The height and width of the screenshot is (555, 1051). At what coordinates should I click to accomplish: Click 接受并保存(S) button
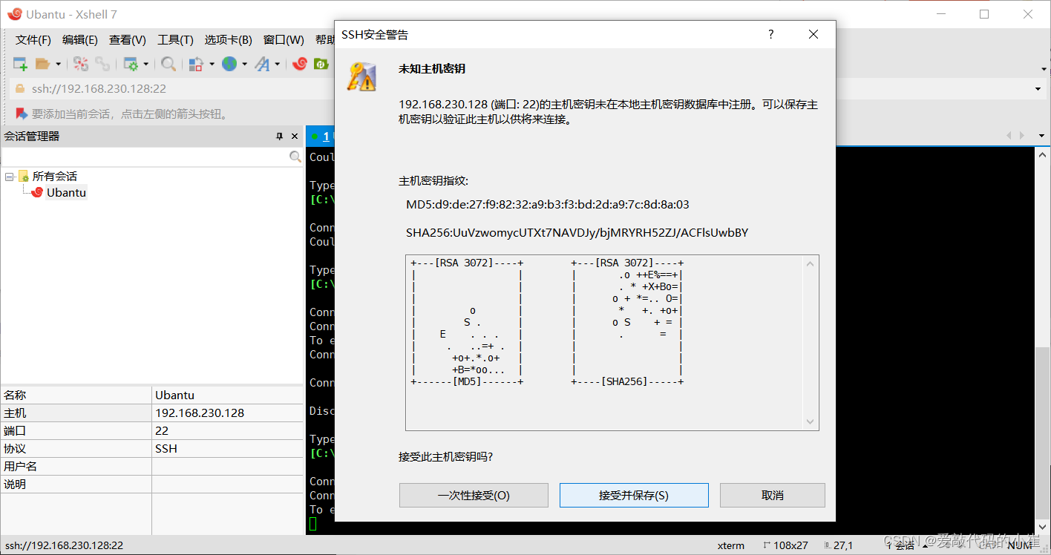634,495
